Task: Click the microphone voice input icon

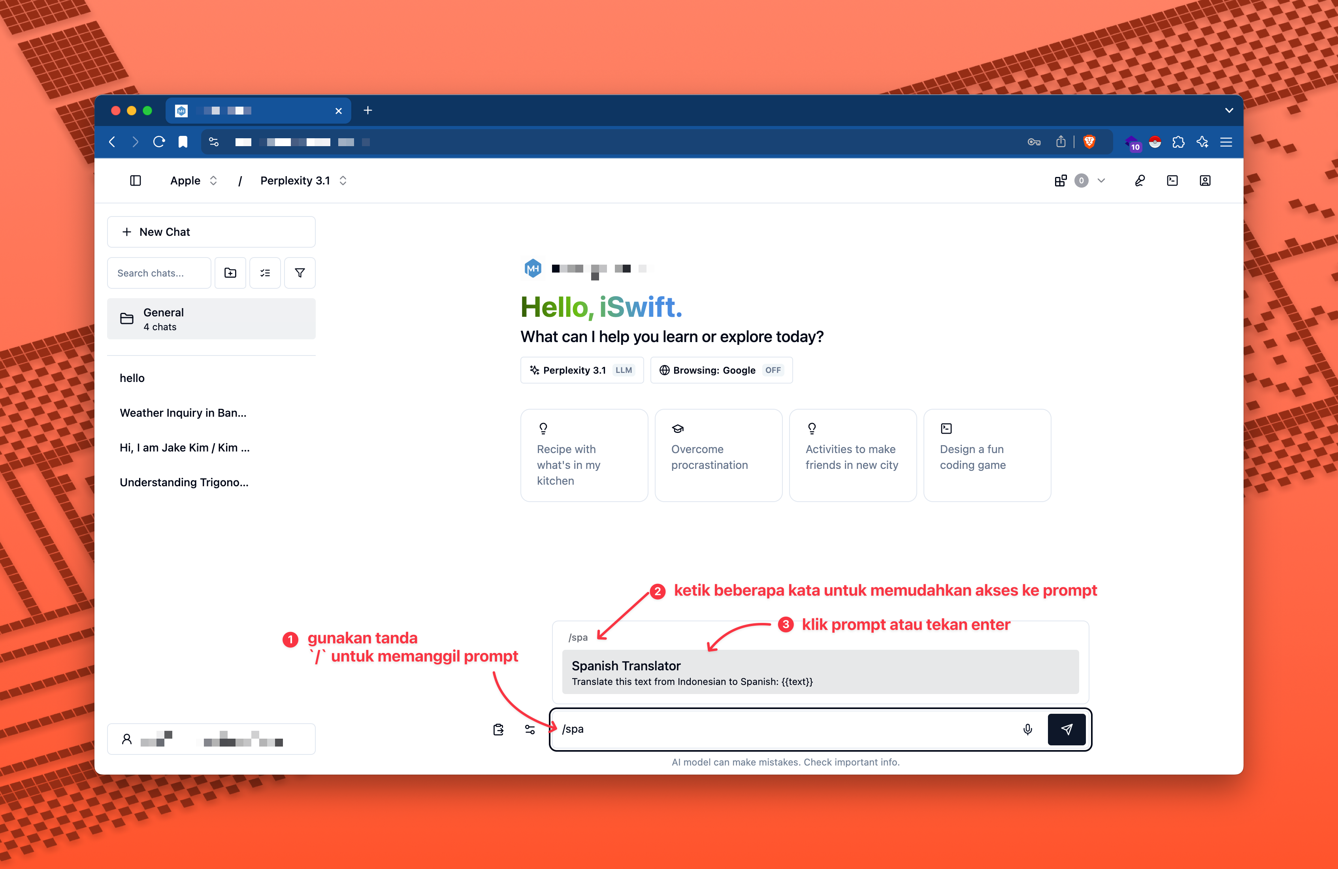Action: [1028, 729]
